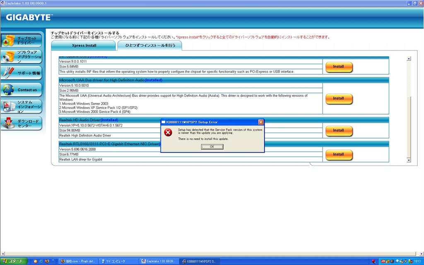Open the マイ コンピュータ taskbar button
Viewport: 424px width, 265px height.
point(118,261)
